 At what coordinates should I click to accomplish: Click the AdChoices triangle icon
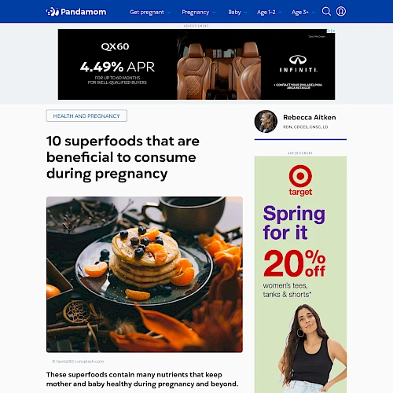[329, 31]
